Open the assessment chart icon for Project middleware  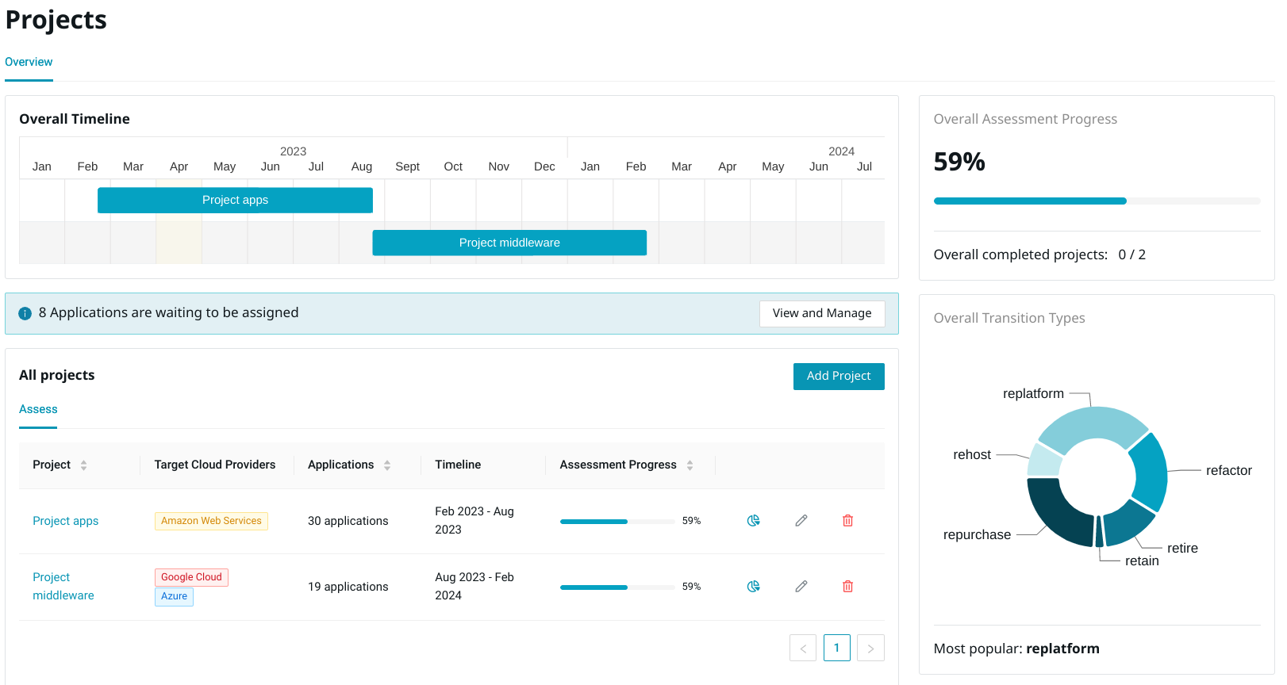click(x=754, y=587)
